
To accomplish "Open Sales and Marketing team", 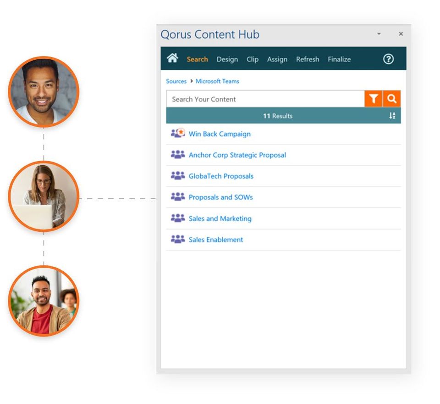I will [x=220, y=219].
